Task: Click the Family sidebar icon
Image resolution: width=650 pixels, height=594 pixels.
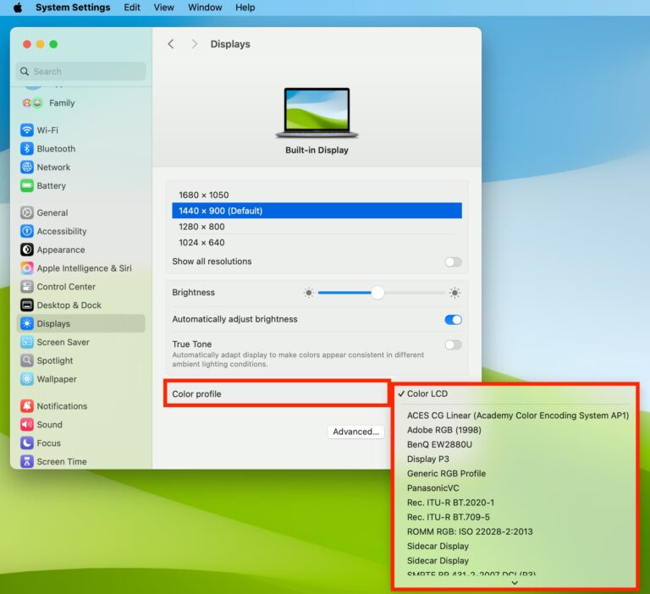Action: coord(32,102)
